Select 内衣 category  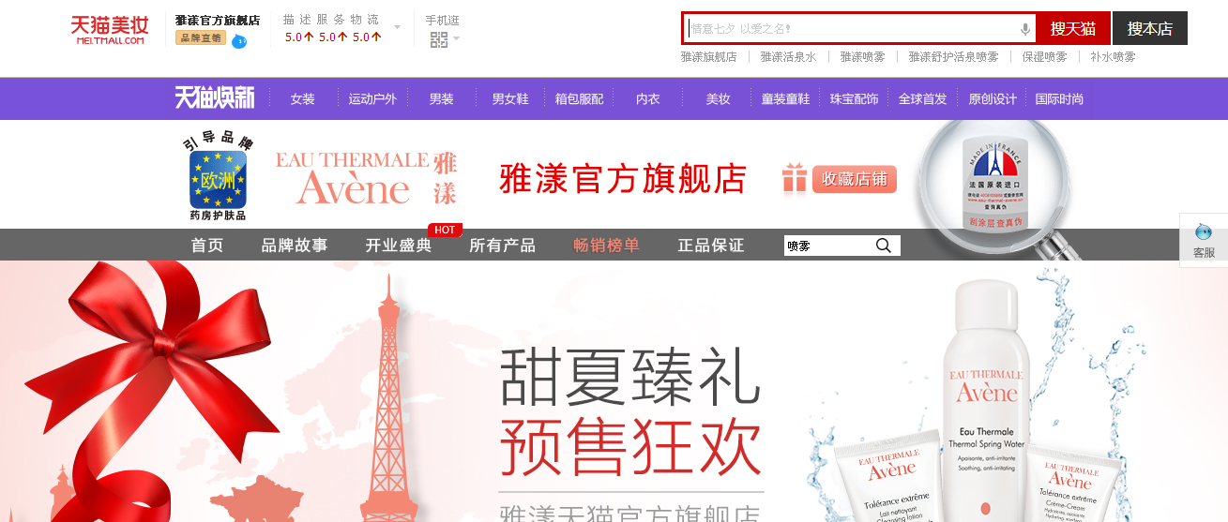pyautogui.click(x=648, y=99)
